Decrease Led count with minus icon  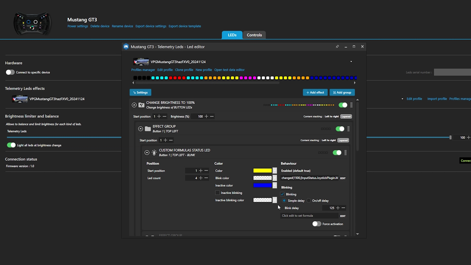pyautogui.click(x=206, y=178)
